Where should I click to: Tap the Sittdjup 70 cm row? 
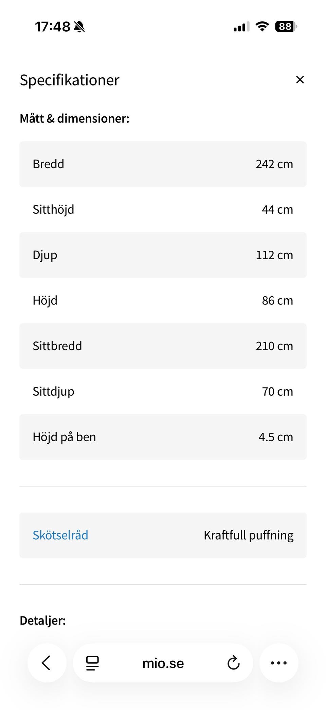click(163, 392)
